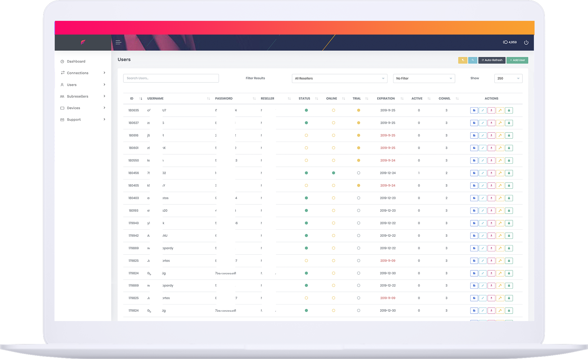The image size is (588, 359).
Task: Open info icon for user 180550
Action: pos(474,161)
